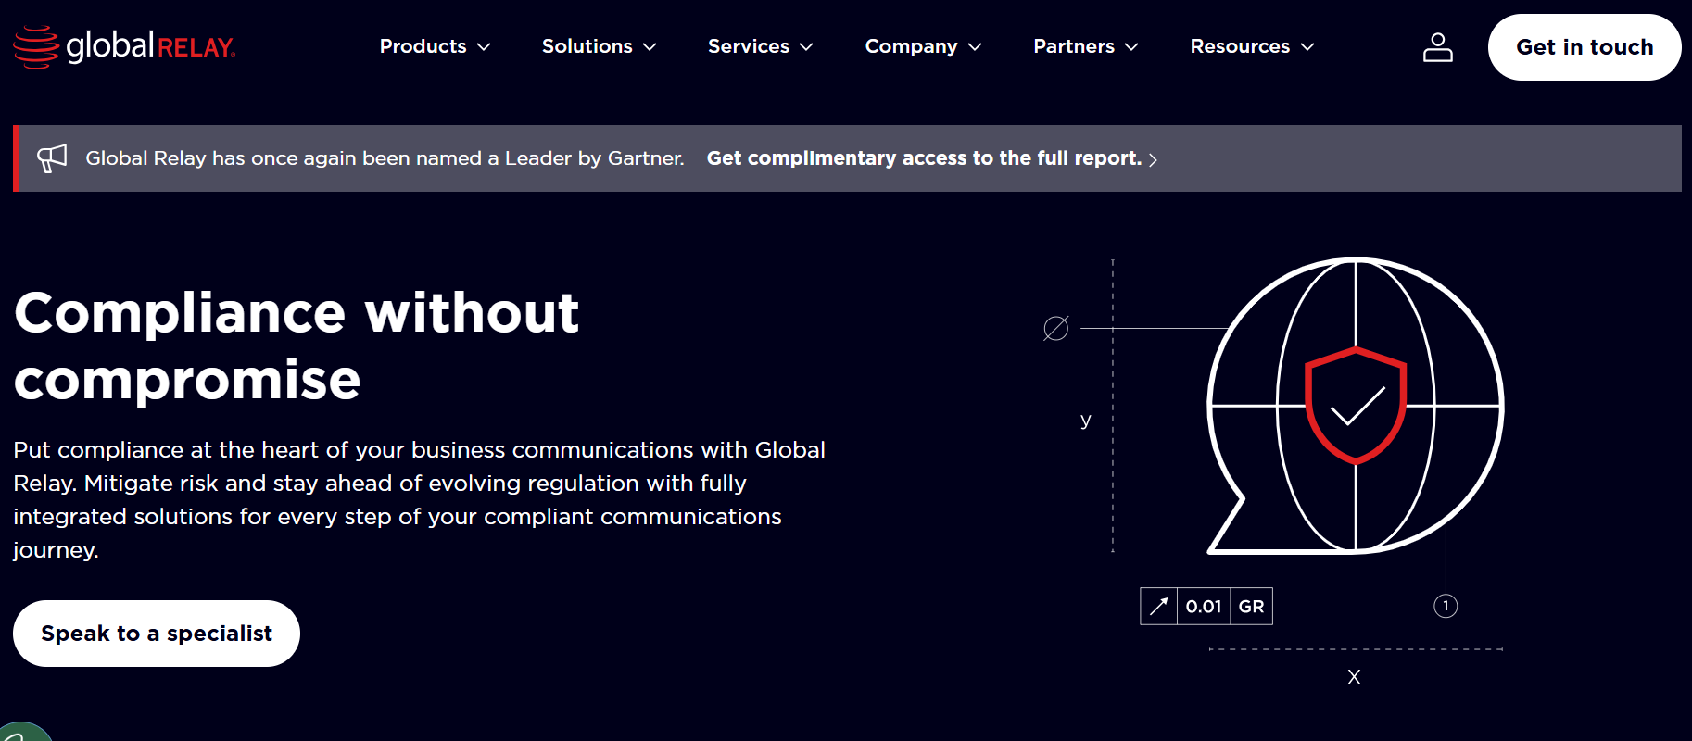Expand the Company dropdown chevron
Viewport: 1692px width, 741px height.
coord(975,47)
